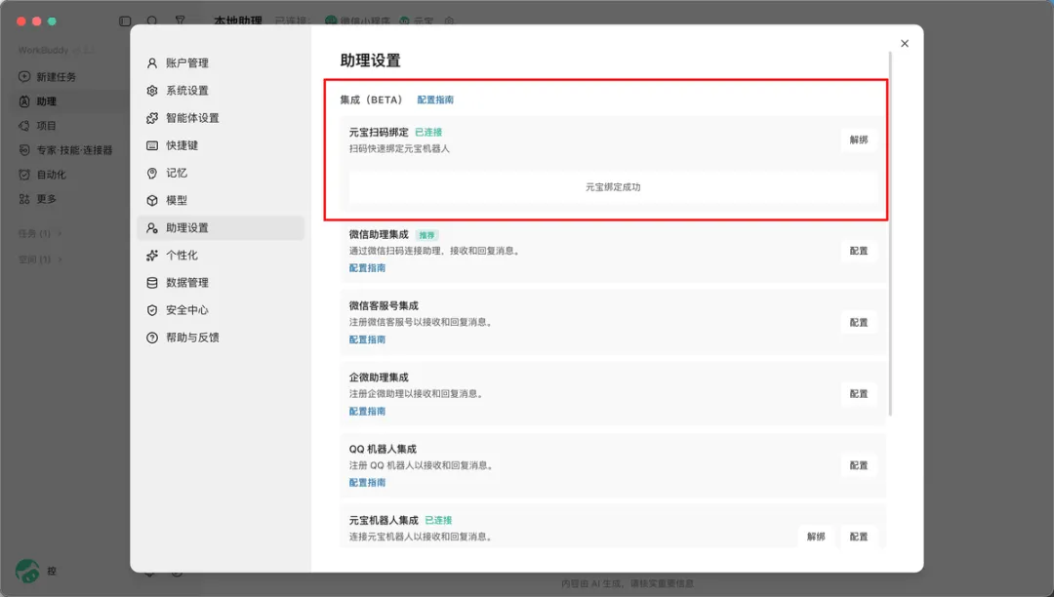Click 解绑 for 元宝扫码绑定
The height and width of the screenshot is (597, 1054).
point(859,139)
